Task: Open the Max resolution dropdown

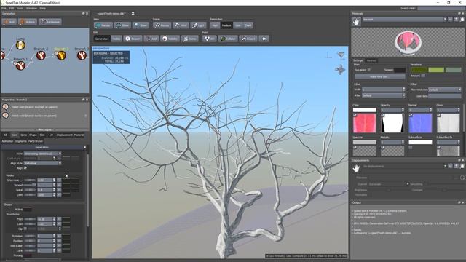Action: point(445,90)
